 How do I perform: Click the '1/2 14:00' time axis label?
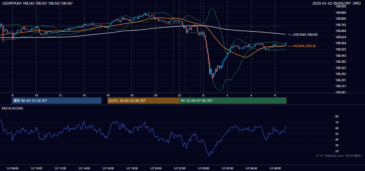pos(84,168)
